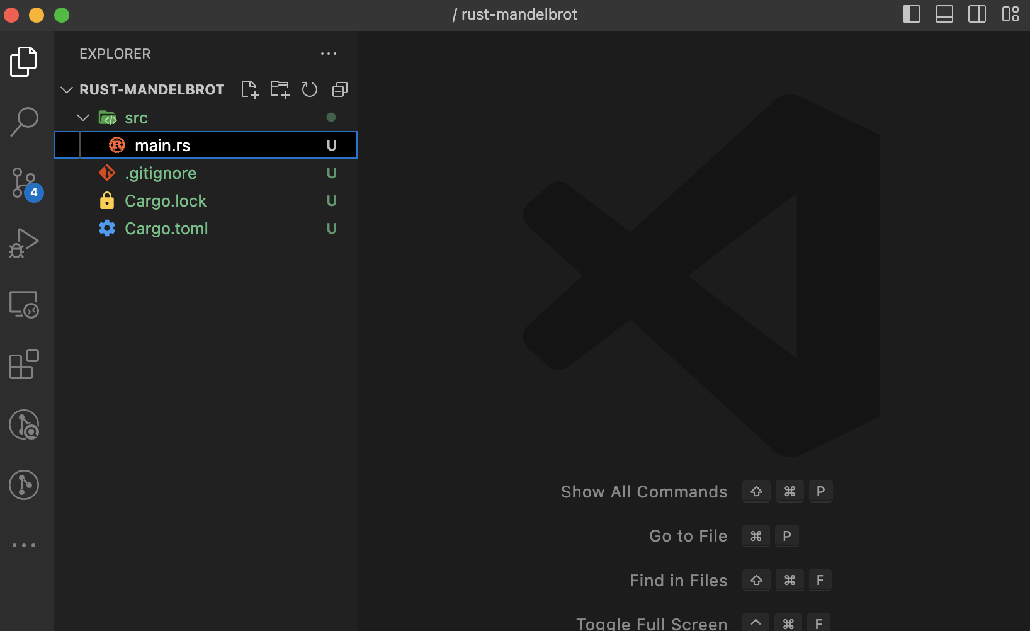Viewport: 1030px width, 631px height.
Task: Create a new file in RUST-MANDELBROT
Action: [x=250, y=89]
